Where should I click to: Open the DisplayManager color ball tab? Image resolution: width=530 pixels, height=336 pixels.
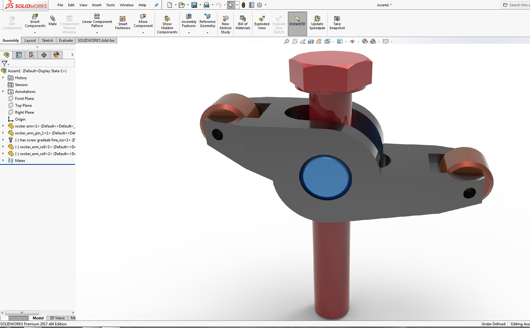(x=56, y=55)
